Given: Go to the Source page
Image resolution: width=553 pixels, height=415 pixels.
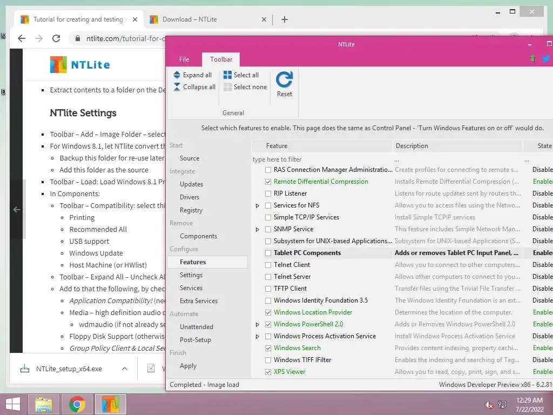Looking at the screenshot, I should (190, 158).
